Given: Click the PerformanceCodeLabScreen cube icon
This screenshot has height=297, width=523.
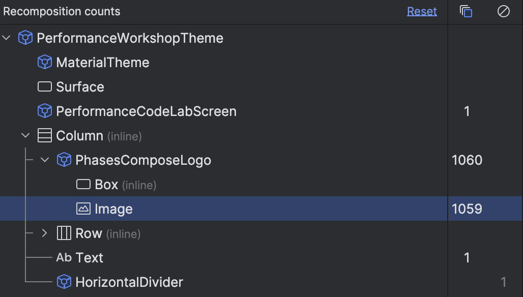Looking at the screenshot, I should click(45, 111).
